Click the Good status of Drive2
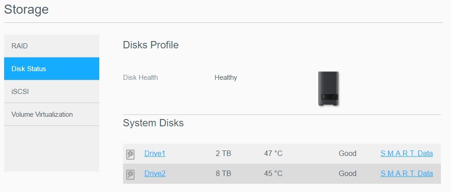 pyautogui.click(x=347, y=173)
